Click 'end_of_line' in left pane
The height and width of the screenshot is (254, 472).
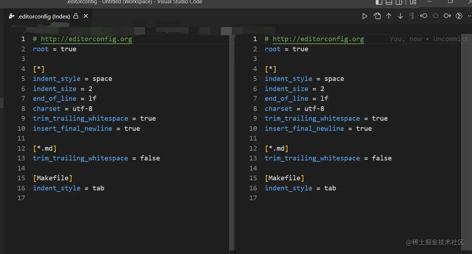55,99
